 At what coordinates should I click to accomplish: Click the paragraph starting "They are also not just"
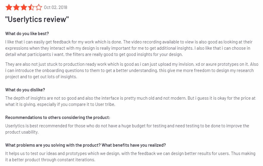[x=132, y=70]
